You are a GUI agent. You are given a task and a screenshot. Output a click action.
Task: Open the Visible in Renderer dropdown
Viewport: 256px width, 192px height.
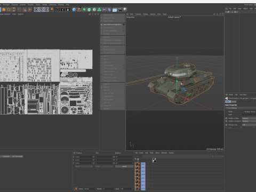pyautogui.click(x=249, y=121)
